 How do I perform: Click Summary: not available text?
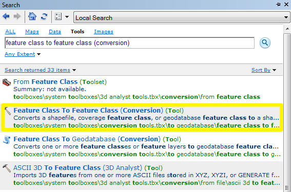[x=50, y=89]
